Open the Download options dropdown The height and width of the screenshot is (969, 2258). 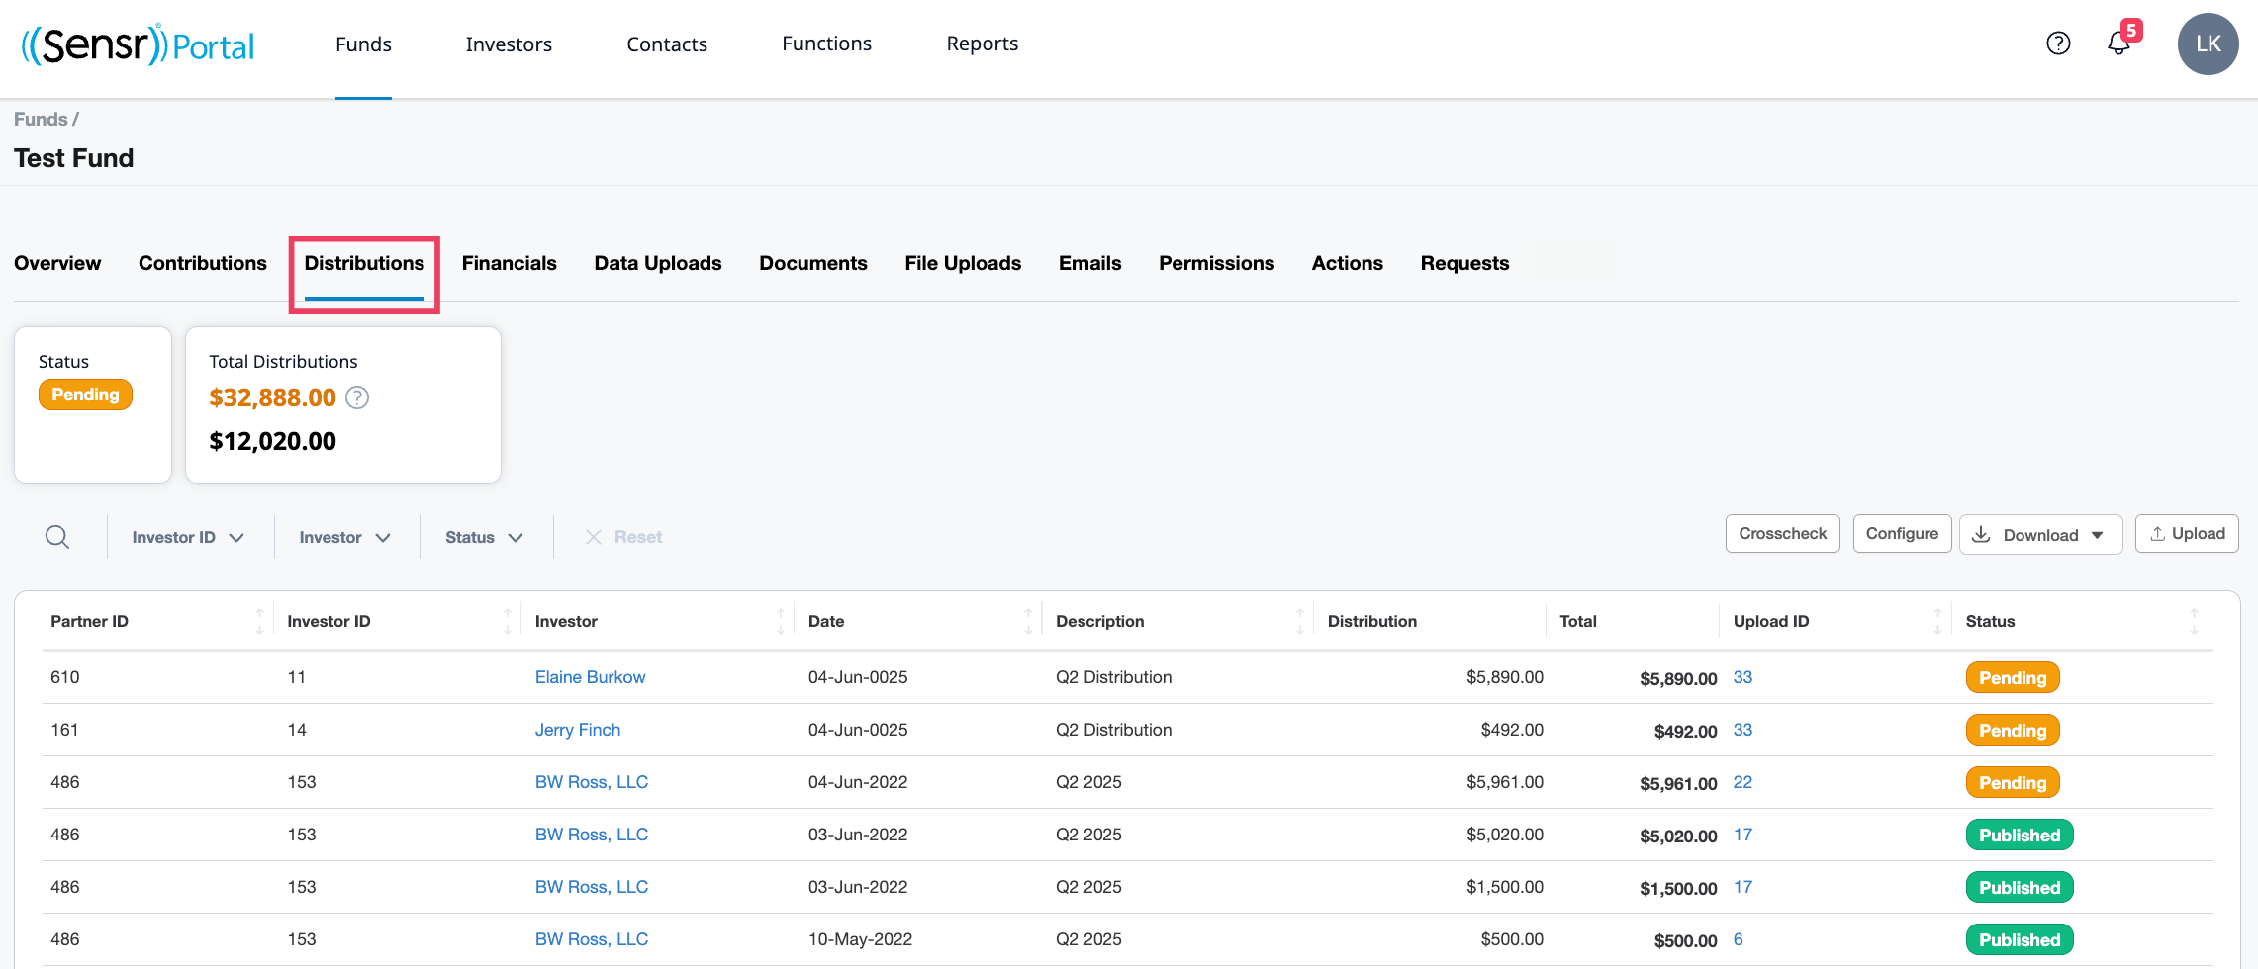point(2040,535)
